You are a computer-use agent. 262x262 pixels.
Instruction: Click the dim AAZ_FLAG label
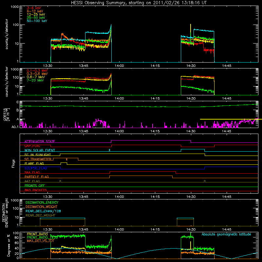[32, 181]
